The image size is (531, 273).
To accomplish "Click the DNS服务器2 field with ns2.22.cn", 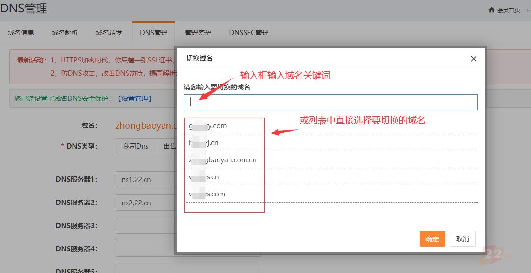I will 146,203.
